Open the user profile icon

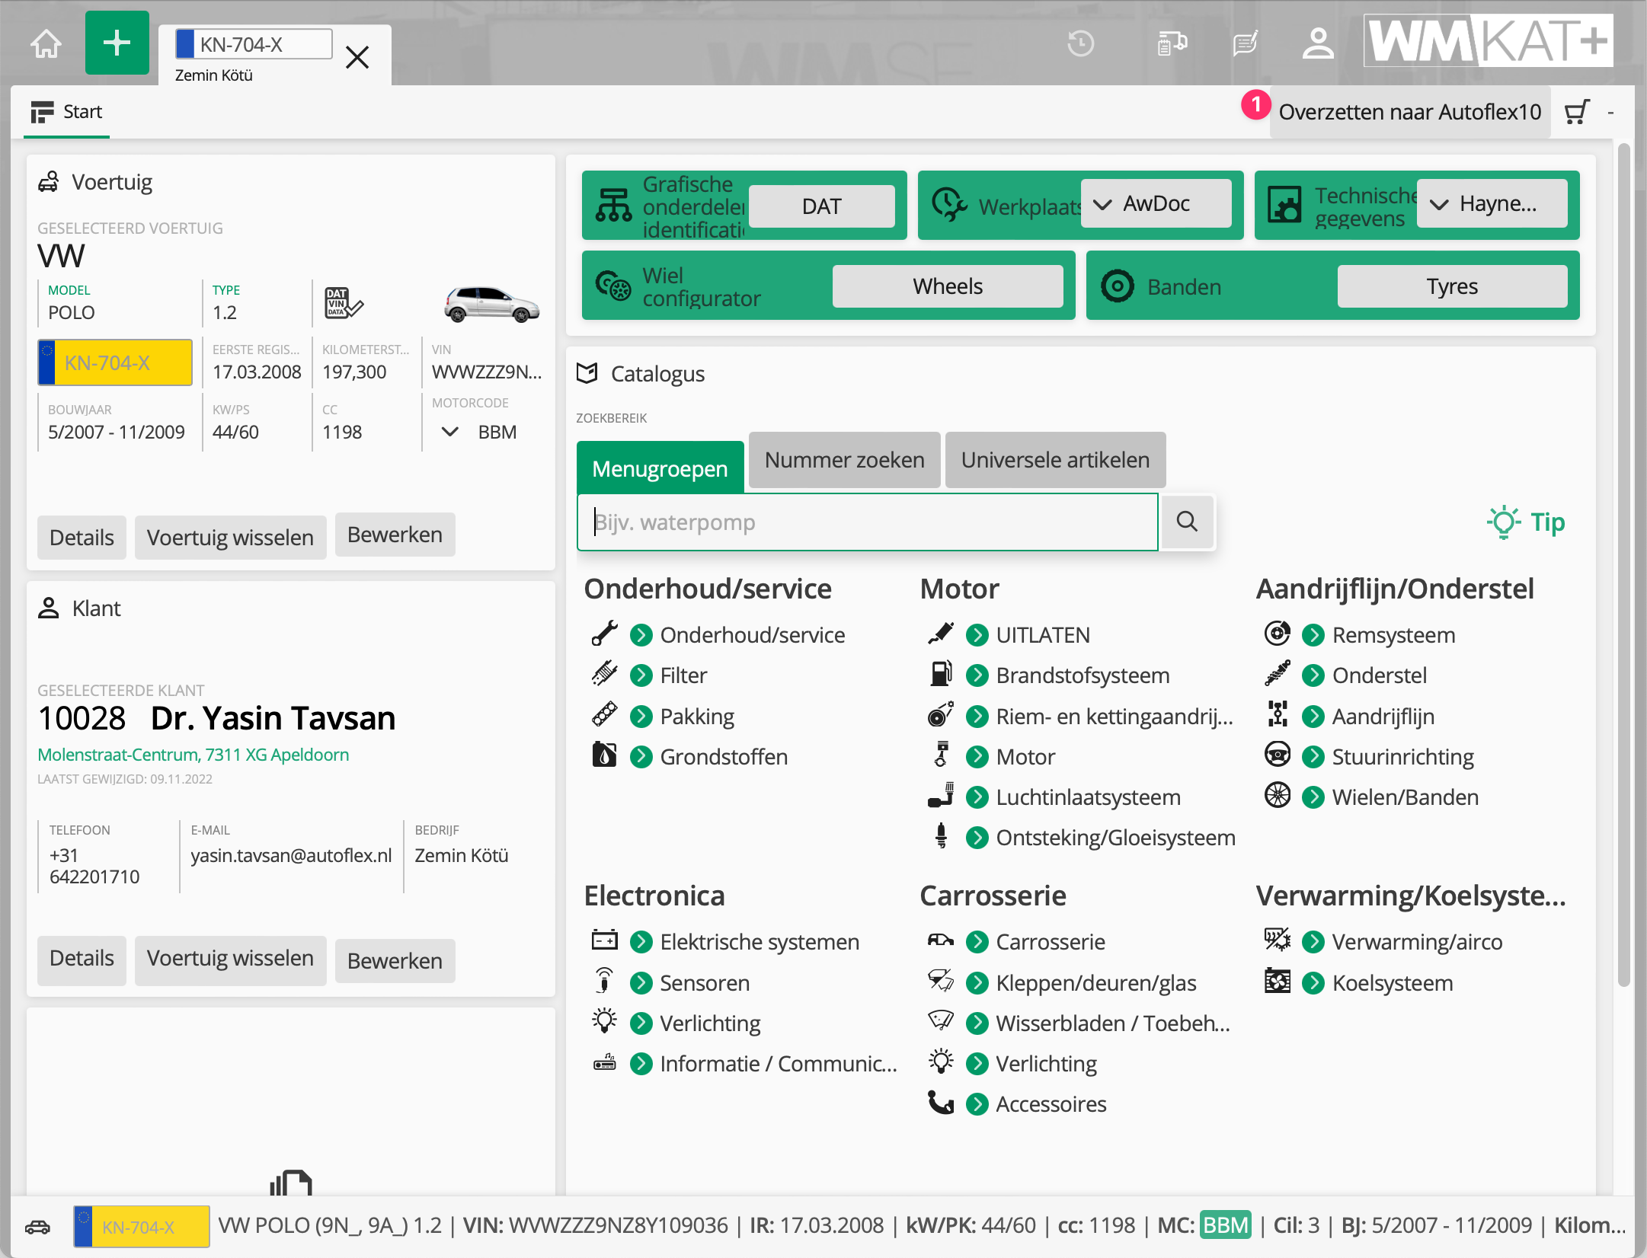pyautogui.click(x=1317, y=43)
